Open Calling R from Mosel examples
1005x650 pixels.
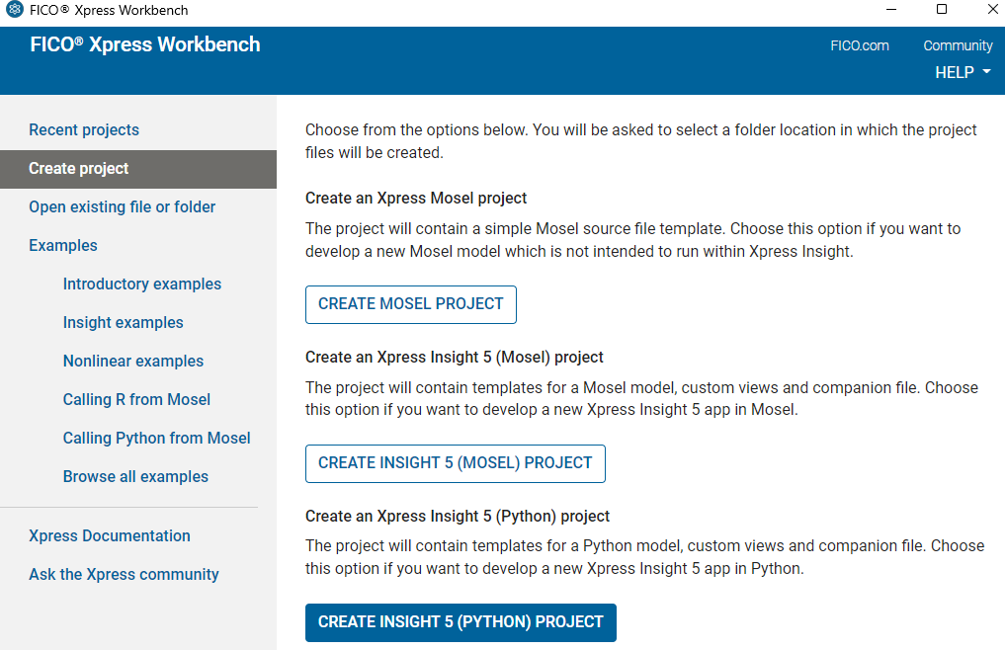(x=136, y=399)
